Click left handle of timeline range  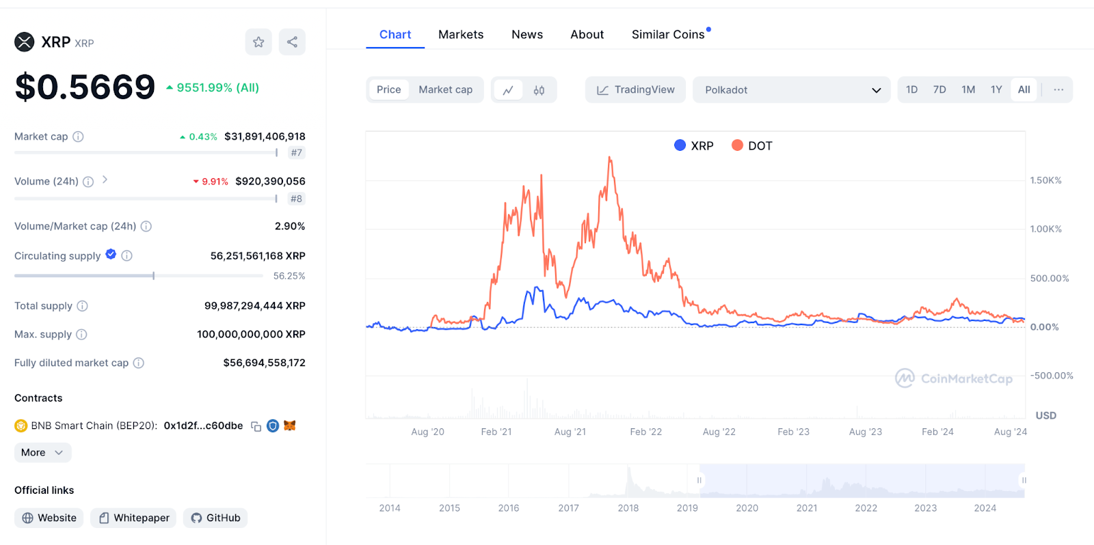(699, 480)
